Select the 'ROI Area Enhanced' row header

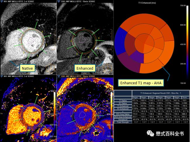click(x=123, y=117)
